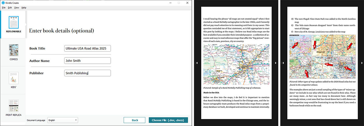This screenshot has width=364, height=126.
Task: Go to next page in middle preview
Action: tap(275, 63)
